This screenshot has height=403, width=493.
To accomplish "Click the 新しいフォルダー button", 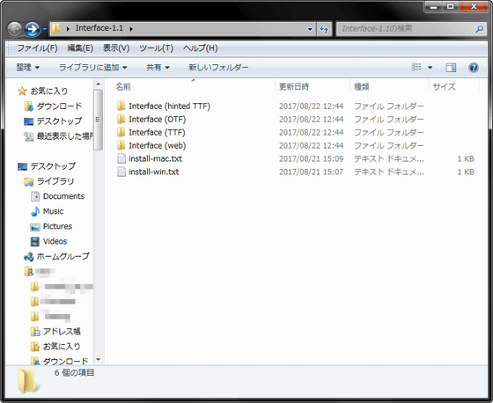I will (218, 67).
